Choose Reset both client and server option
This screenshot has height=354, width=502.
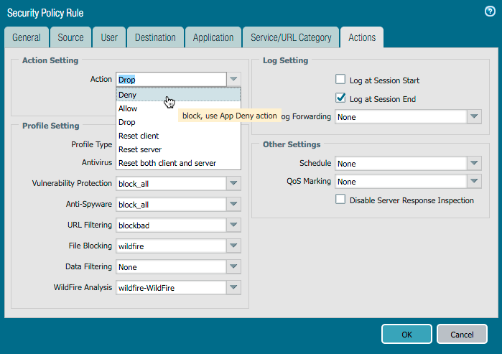(x=167, y=163)
